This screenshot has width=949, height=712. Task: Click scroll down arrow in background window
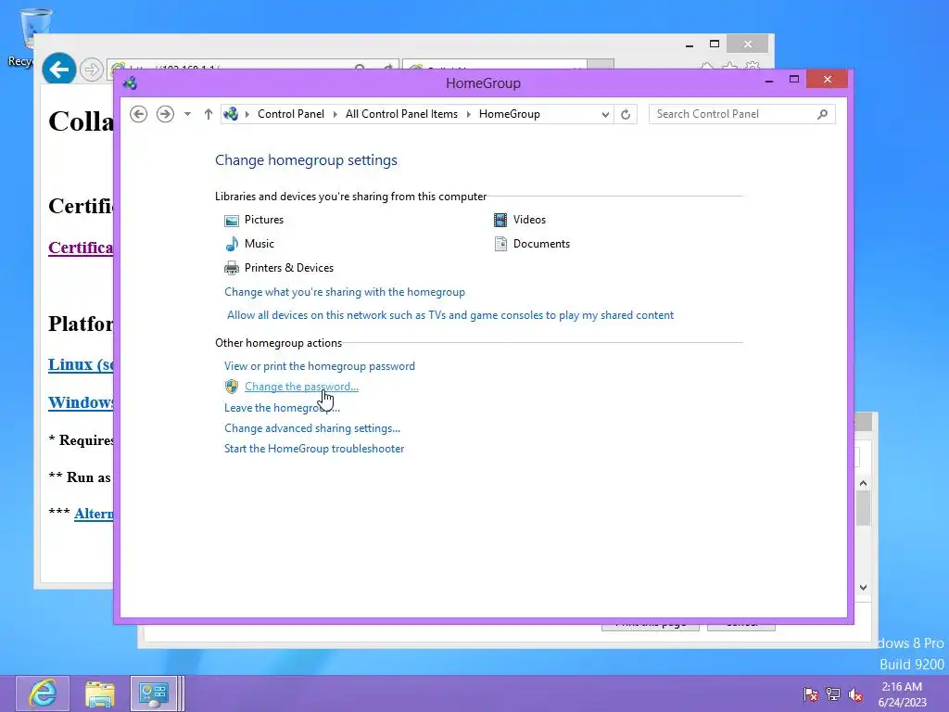click(x=863, y=587)
